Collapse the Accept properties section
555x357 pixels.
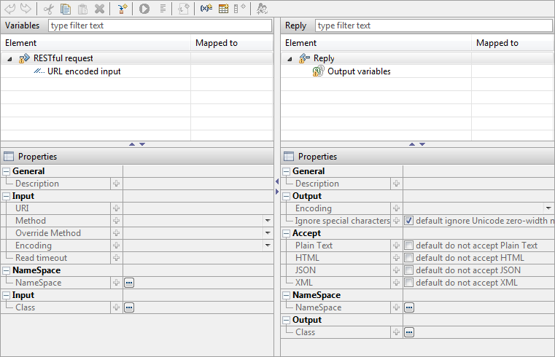point(287,233)
